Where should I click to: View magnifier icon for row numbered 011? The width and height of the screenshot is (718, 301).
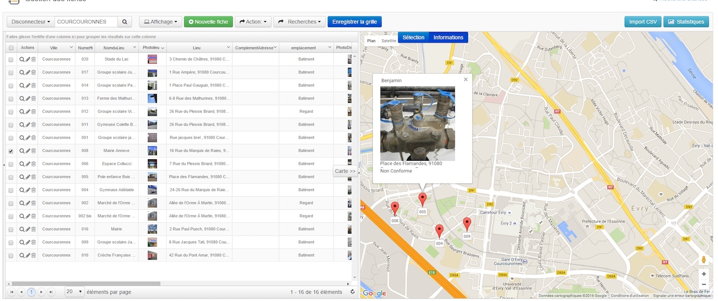[22, 125]
